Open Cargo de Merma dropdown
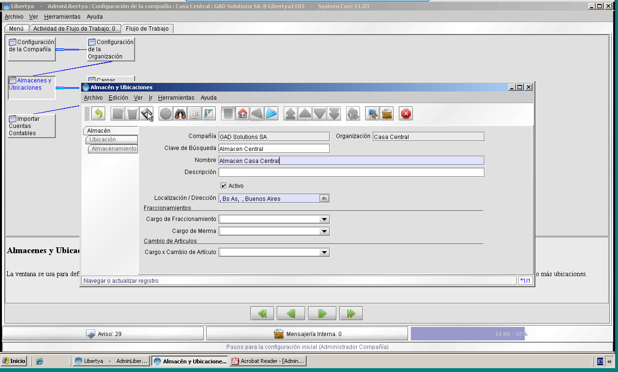Image resolution: width=618 pixels, height=372 pixels. coord(324,231)
